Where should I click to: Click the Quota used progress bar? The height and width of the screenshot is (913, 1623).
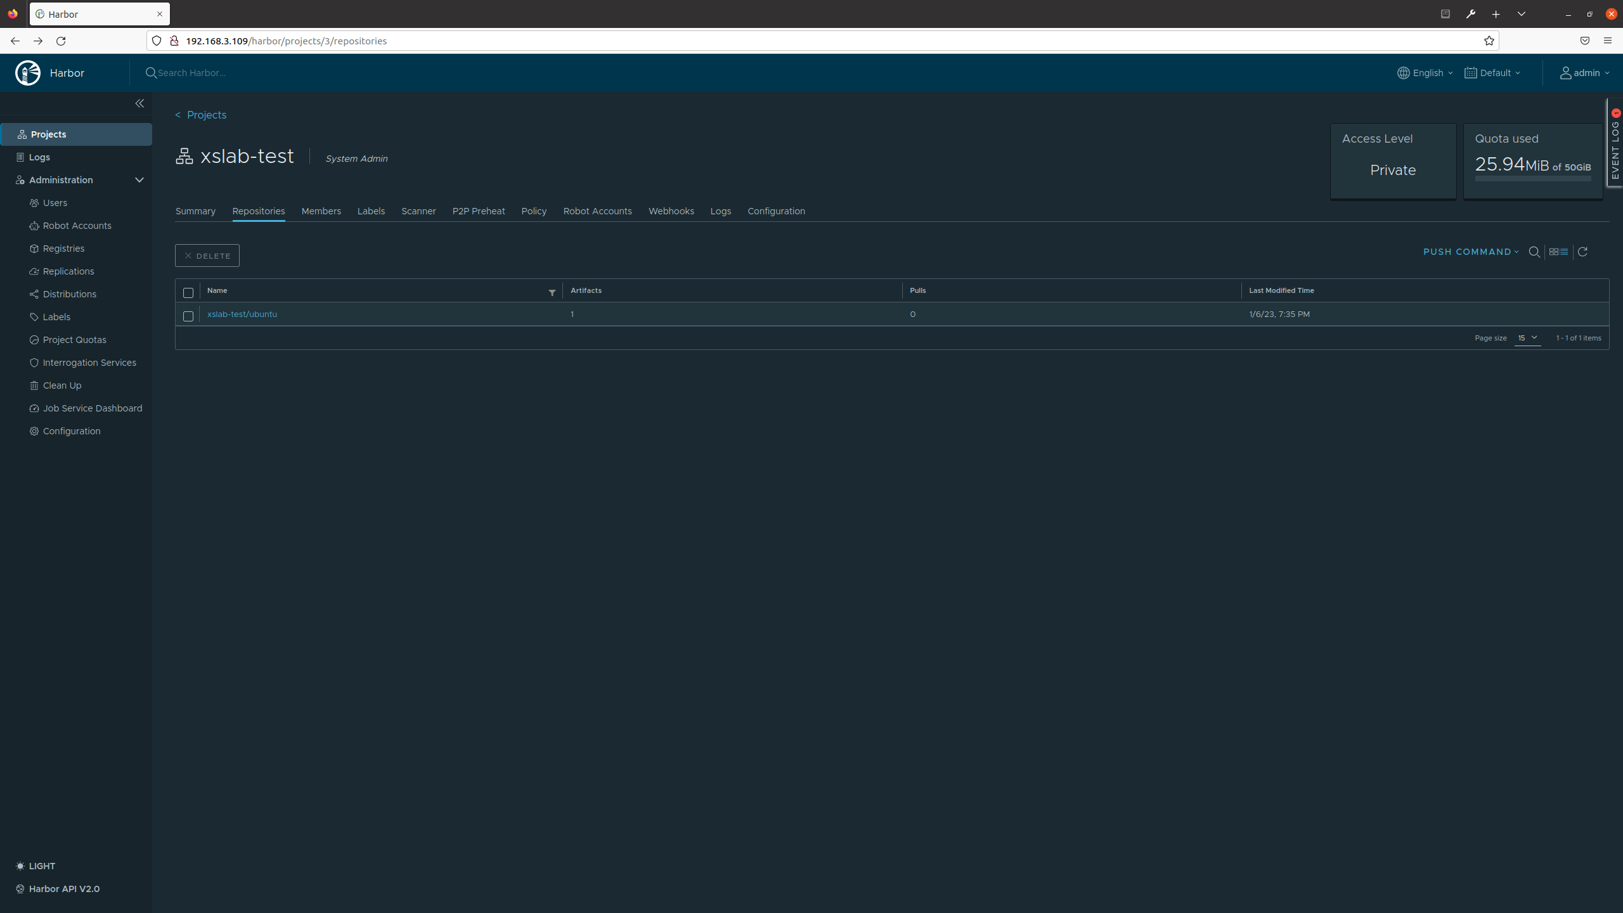point(1533,179)
